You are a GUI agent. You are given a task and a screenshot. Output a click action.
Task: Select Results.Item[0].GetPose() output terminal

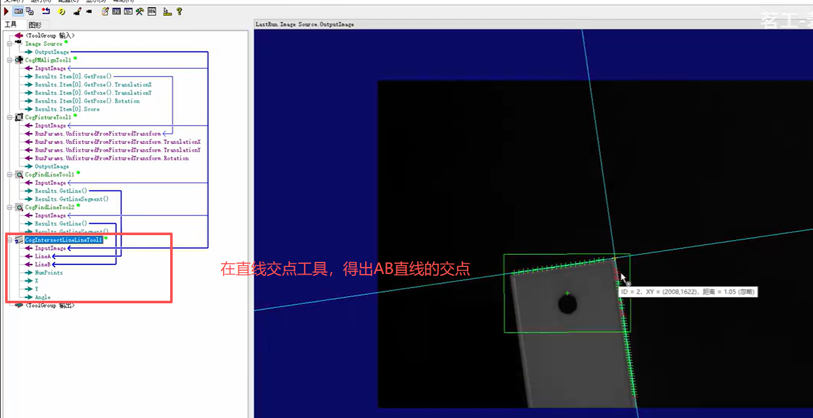tap(73, 76)
